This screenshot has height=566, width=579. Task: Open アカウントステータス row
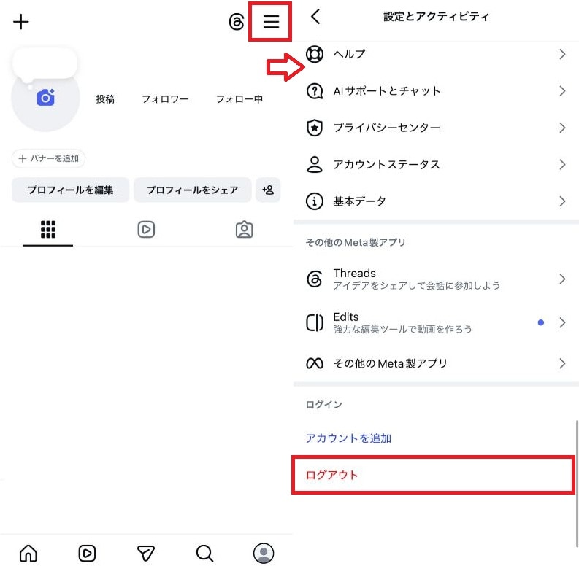[x=436, y=164]
